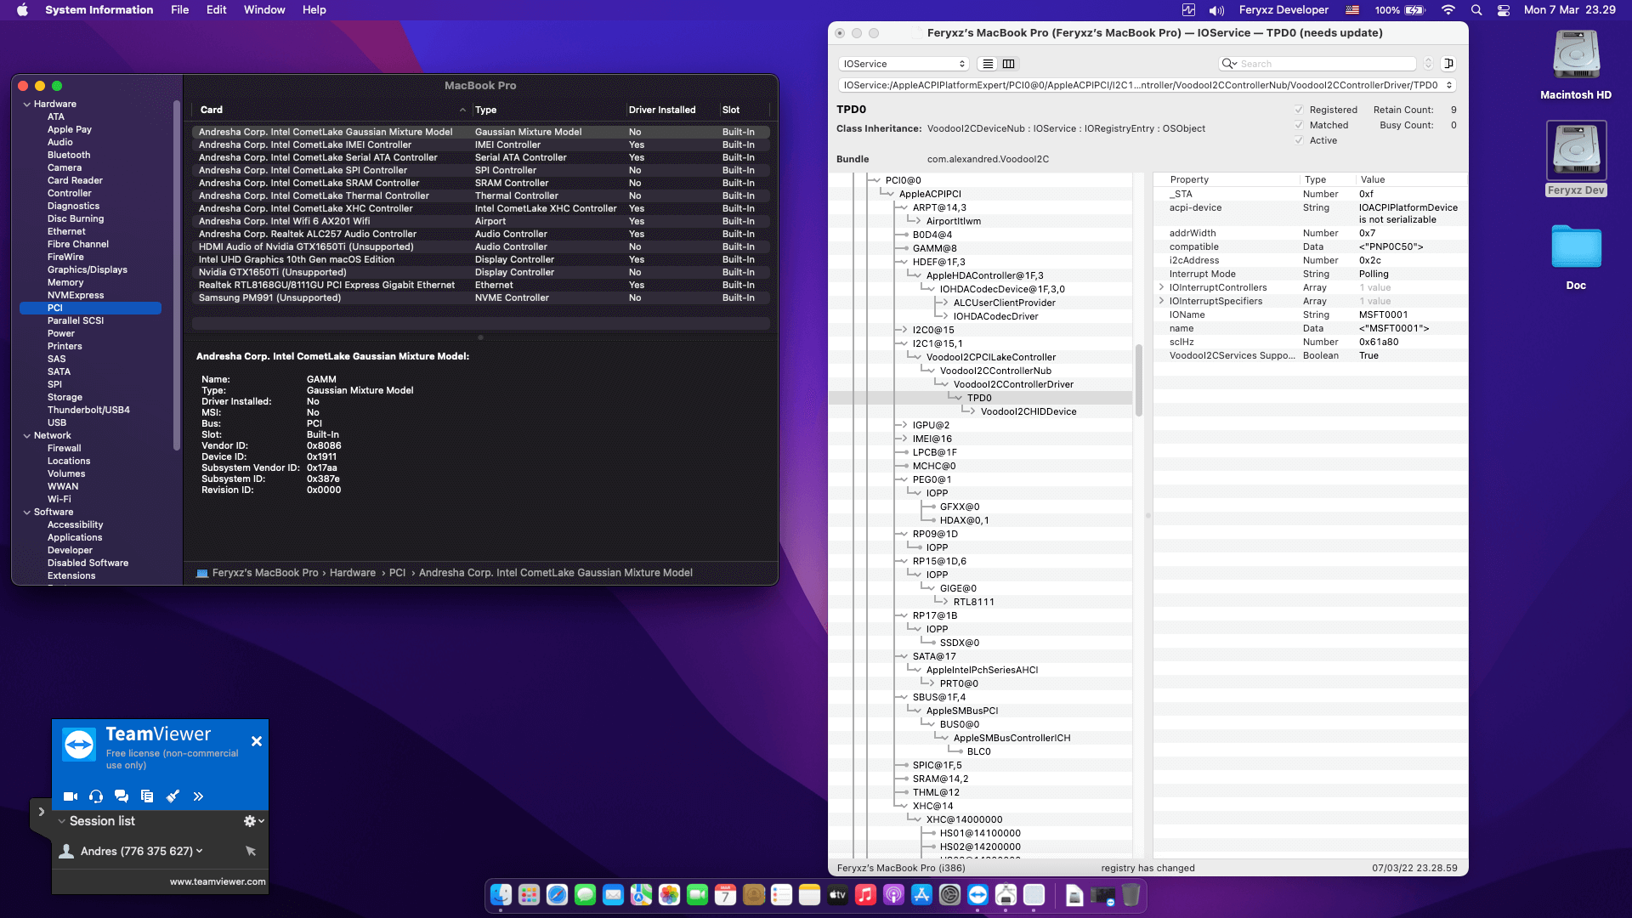Click the search result stepper arrows
The height and width of the screenshot is (918, 1632).
(1428, 64)
